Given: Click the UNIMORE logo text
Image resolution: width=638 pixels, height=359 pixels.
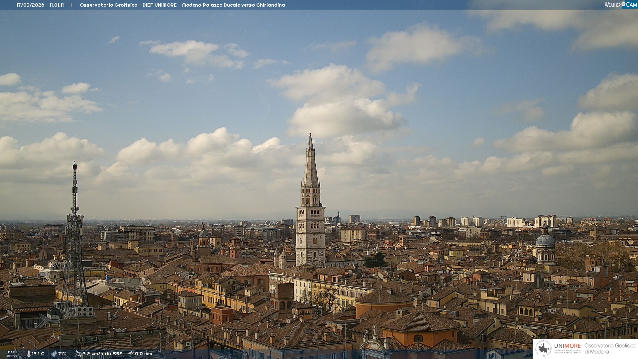Looking at the screenshot, I should coord(567,346).
